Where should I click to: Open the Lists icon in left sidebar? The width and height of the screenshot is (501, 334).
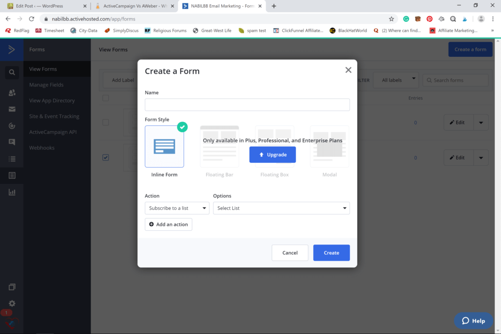(12, 159)
